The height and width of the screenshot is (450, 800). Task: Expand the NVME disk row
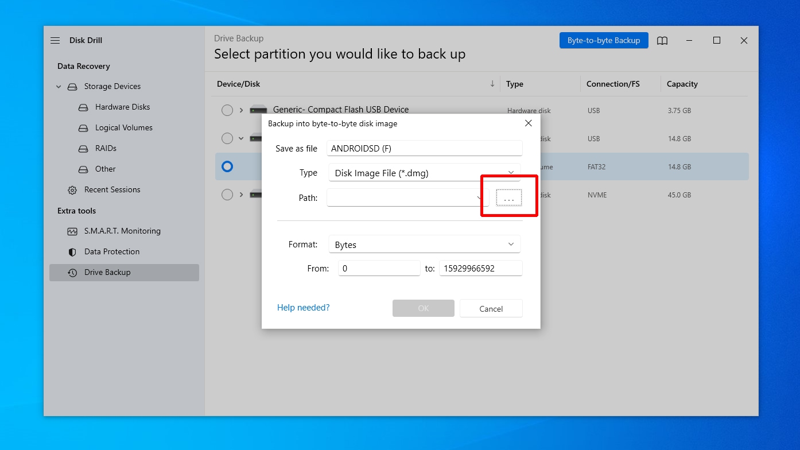click(241, 195)
